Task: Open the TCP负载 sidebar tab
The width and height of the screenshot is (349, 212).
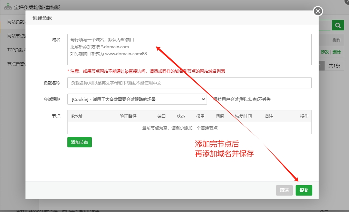Action: point(16,50)
